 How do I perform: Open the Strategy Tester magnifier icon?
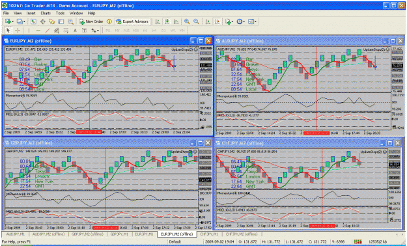click(70, 21)
